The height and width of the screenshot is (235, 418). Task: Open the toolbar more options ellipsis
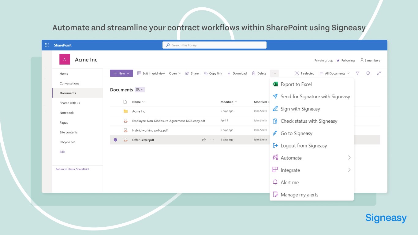tap(274, 73)
